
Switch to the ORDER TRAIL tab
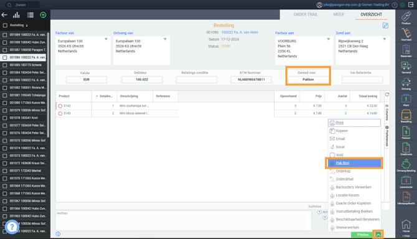tap(306, 14)
